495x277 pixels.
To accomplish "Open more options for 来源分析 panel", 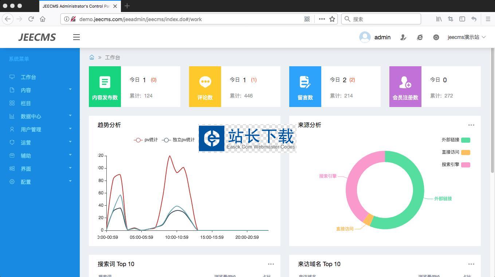I will (471, 125).
